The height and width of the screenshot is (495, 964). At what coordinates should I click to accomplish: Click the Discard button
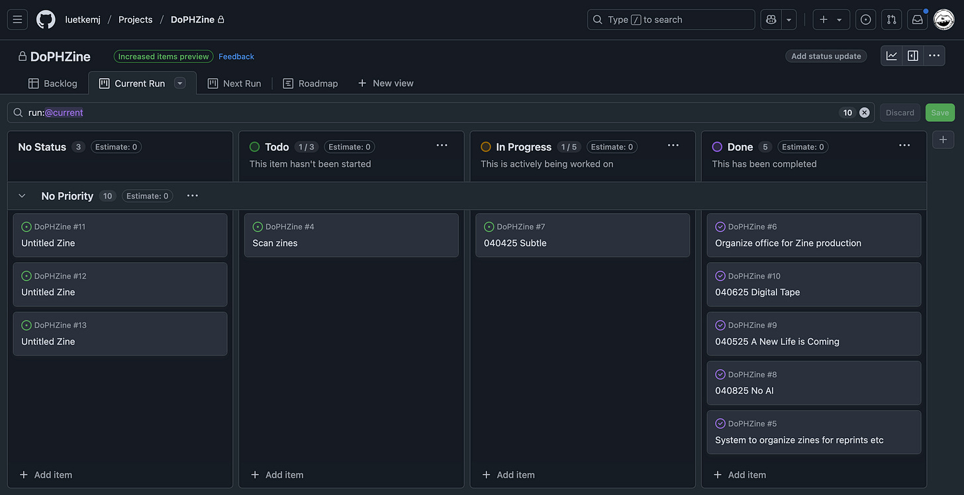coord(900,112)
